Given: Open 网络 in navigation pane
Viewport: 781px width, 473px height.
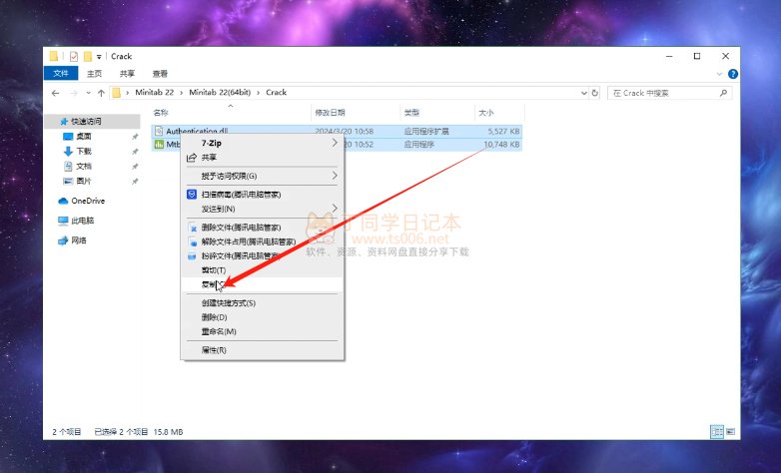Looking at the screenshot, I should point(79,240).
